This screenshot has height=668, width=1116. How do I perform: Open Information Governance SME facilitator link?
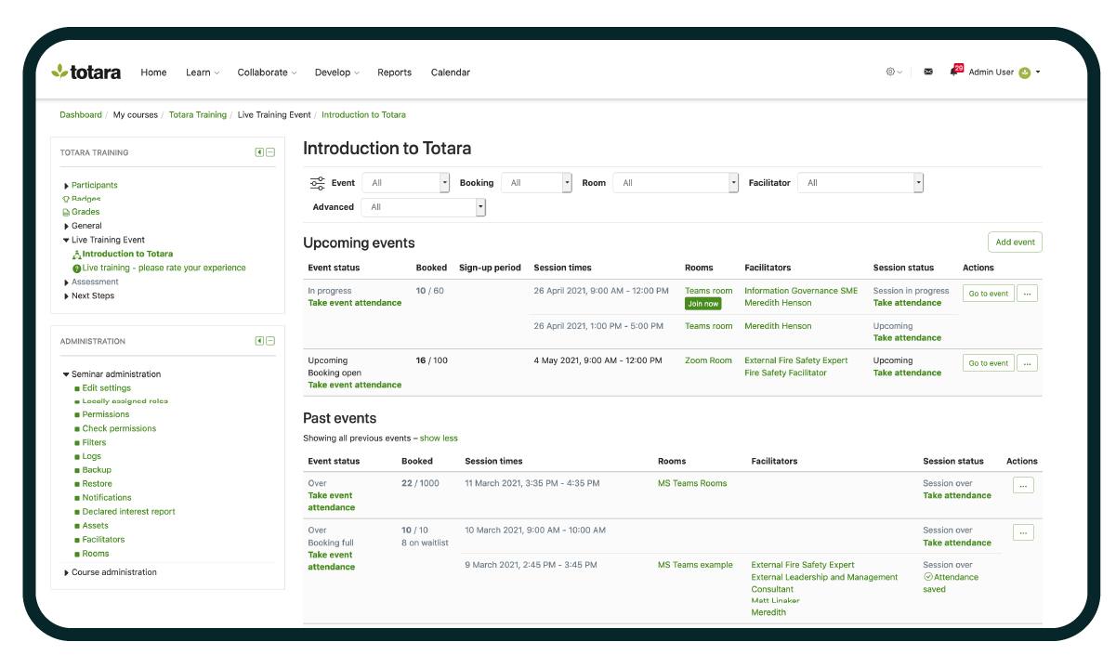801,291
